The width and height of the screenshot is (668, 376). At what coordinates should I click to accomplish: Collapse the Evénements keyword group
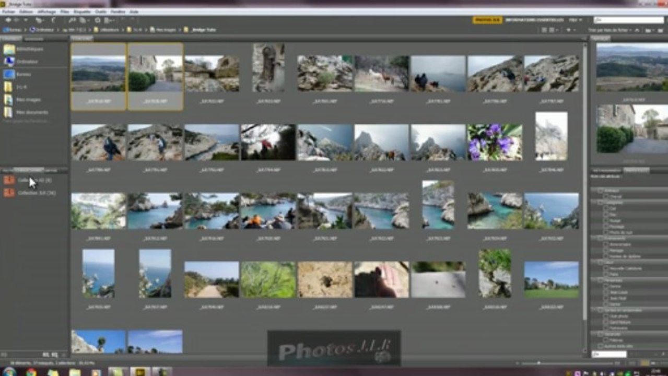click(593, 238)
